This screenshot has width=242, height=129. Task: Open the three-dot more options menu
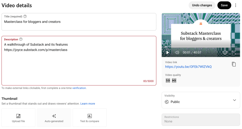click(x=236, y=5)
